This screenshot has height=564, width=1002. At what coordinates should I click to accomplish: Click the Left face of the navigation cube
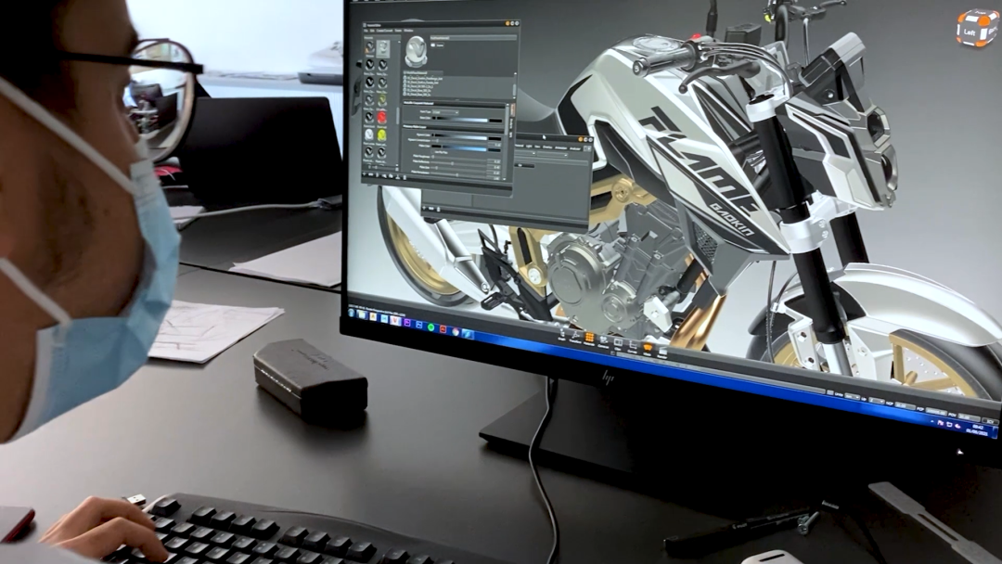[970, 32]
